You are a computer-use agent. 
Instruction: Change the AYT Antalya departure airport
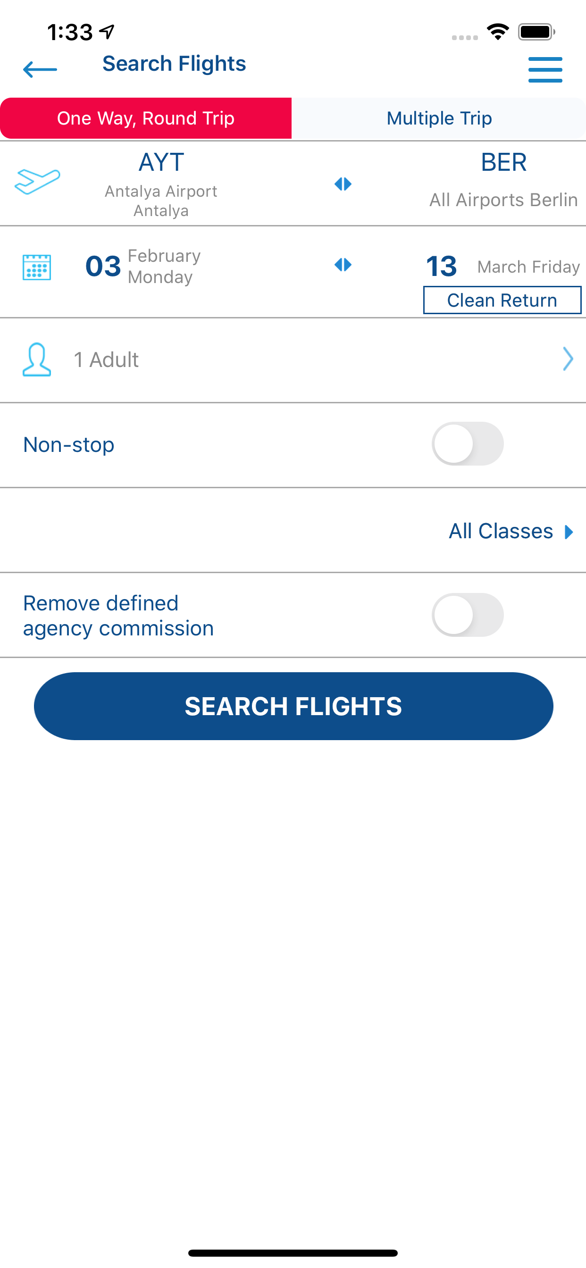[x=161, y=184]
